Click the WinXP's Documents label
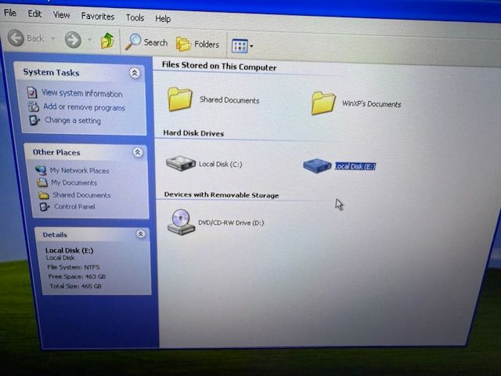The image size is (501, 376). click(371, 104)
